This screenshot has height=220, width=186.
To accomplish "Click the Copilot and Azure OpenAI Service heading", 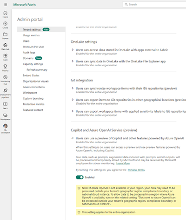I will [x=104, y=130].
